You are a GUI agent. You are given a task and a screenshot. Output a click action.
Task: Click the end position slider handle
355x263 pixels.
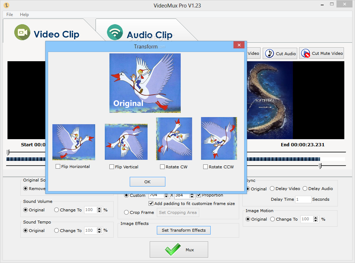coord(320,166)
